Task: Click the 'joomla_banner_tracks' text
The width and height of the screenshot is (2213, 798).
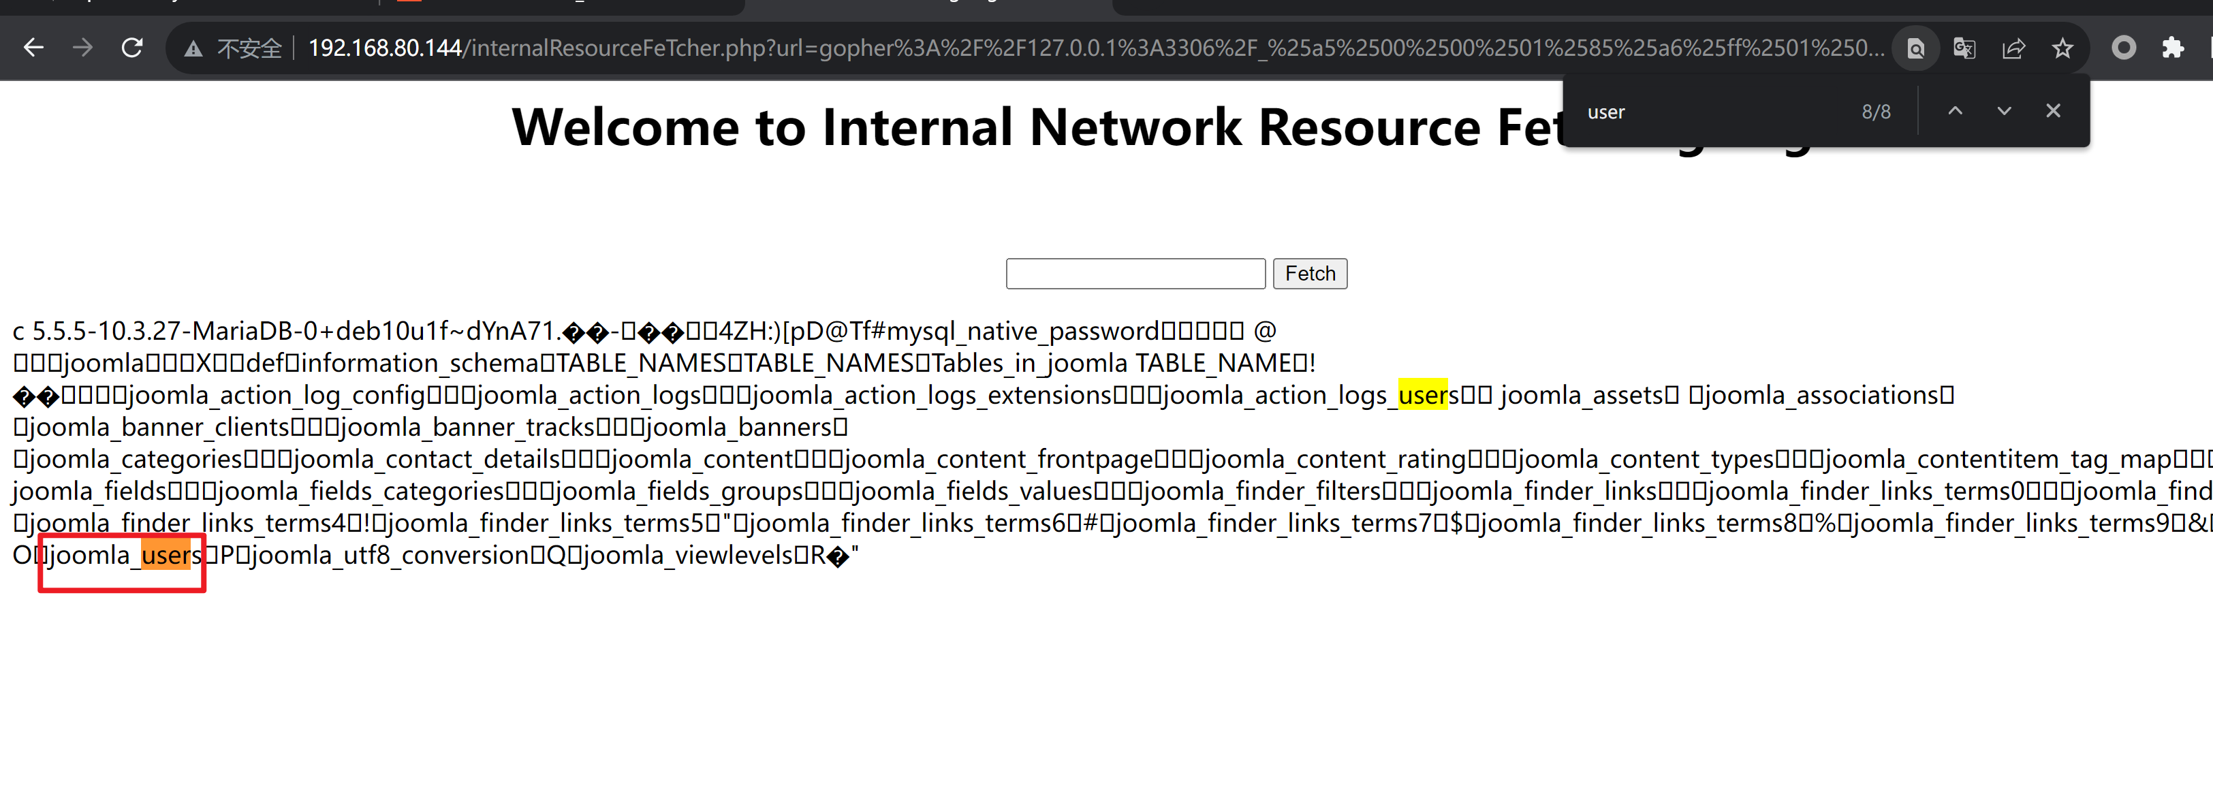Action: (467, 427)
